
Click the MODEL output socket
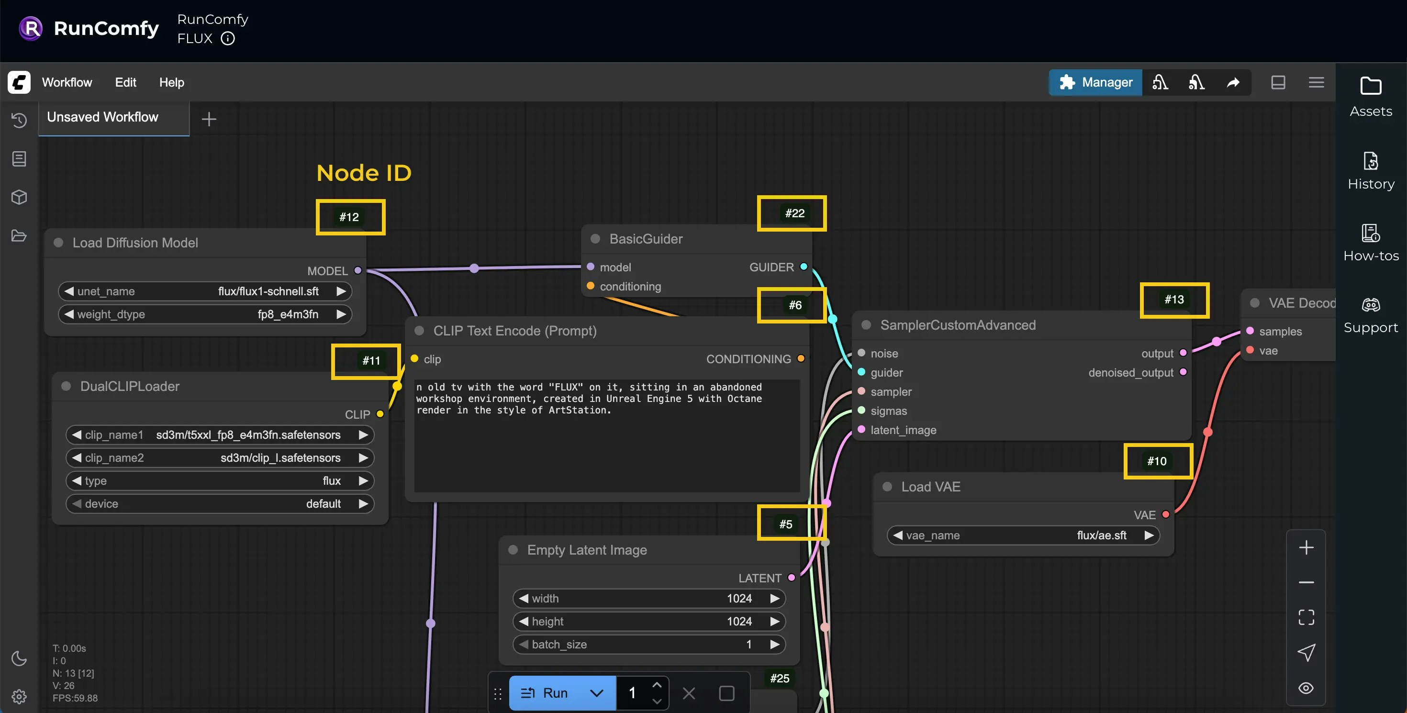click(x=358, y=270)
